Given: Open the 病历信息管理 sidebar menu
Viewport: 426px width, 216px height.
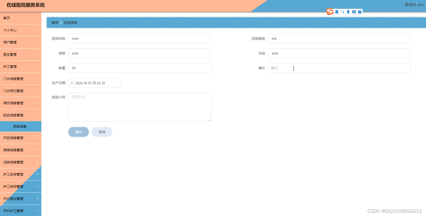Looking at the screenshot, I should (x=21, y=103).
